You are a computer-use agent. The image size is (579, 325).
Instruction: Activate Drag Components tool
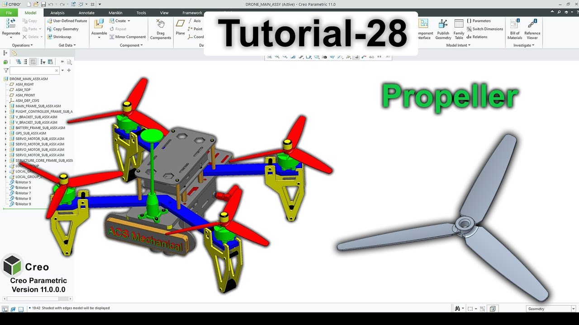click(161, 29)
